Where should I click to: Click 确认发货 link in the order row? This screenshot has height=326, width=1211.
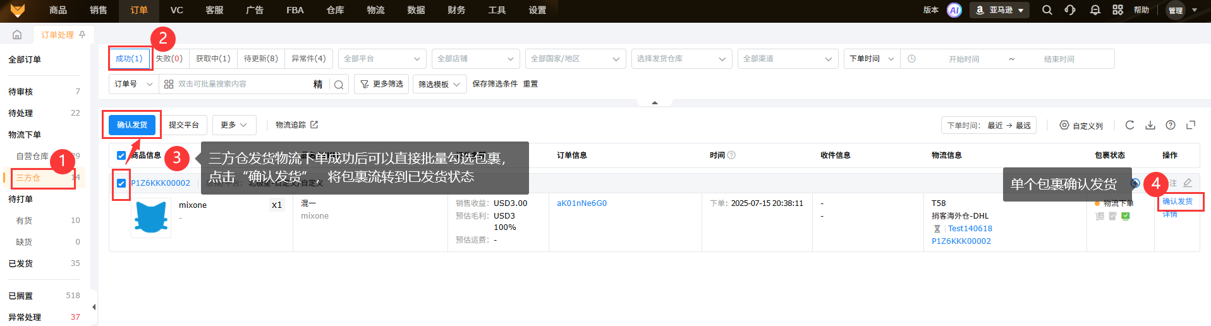[x=1178, y=202]
